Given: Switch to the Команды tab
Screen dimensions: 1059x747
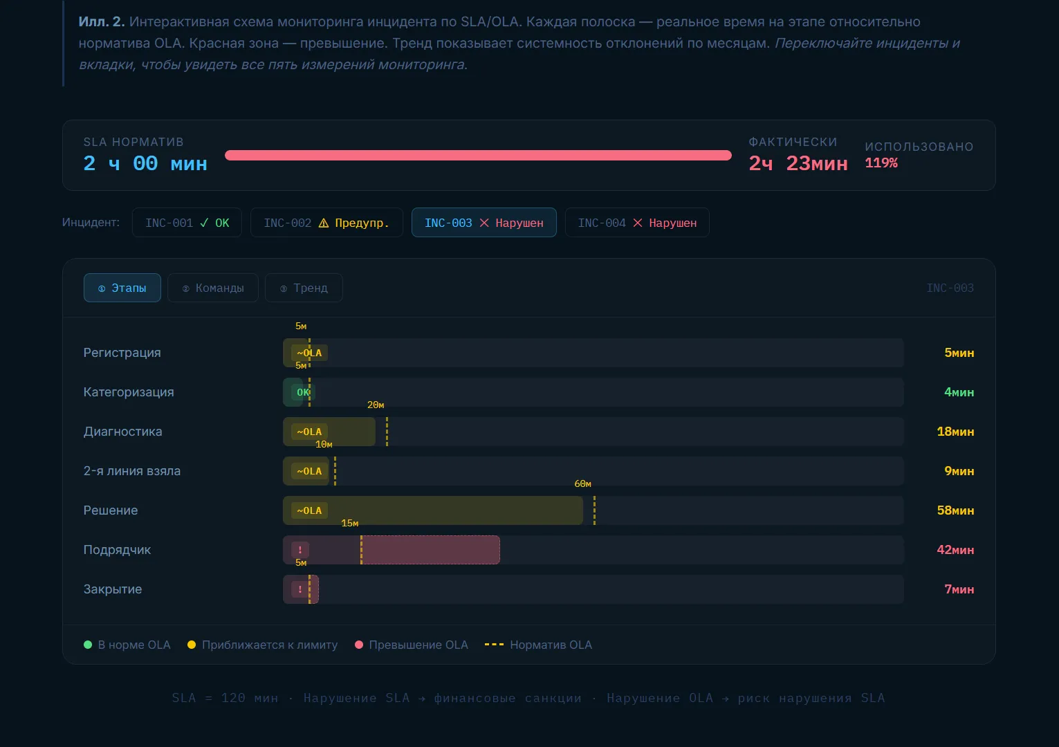Looking at the screenshot, I should coord(213,288).
